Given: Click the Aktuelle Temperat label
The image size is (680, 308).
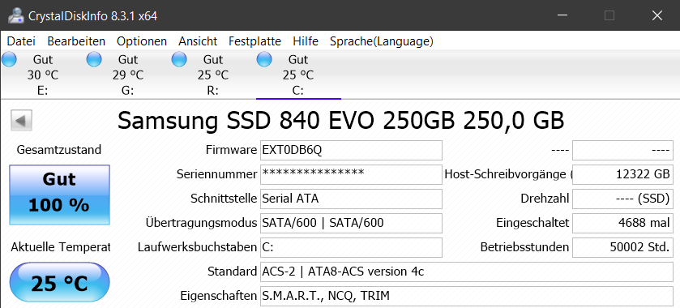Looking at the screenshot, I should coord(61,247).
